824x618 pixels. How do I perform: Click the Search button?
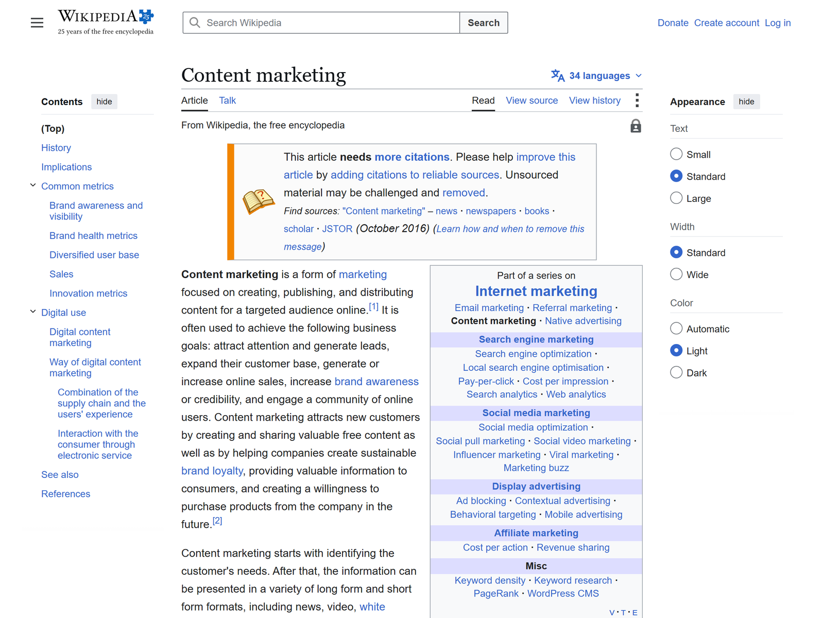click(x=484, y=23)
